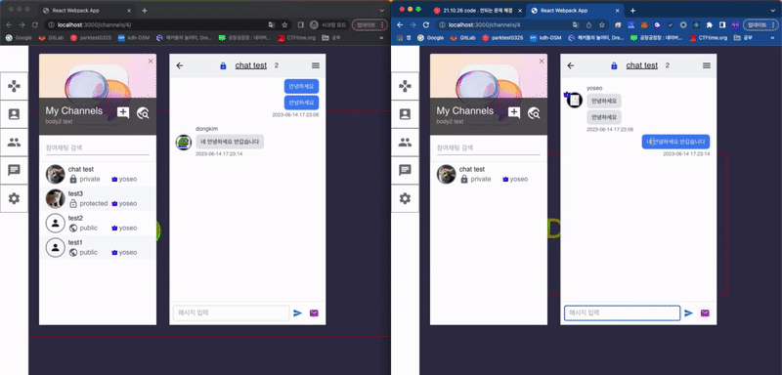Click the blue lock icon in left chat header
The image size is (782, 375).
tap(223, 65)
